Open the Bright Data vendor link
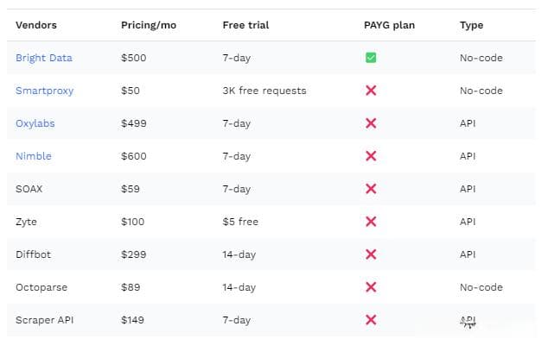The image size is (548, 345). point(44,58)
